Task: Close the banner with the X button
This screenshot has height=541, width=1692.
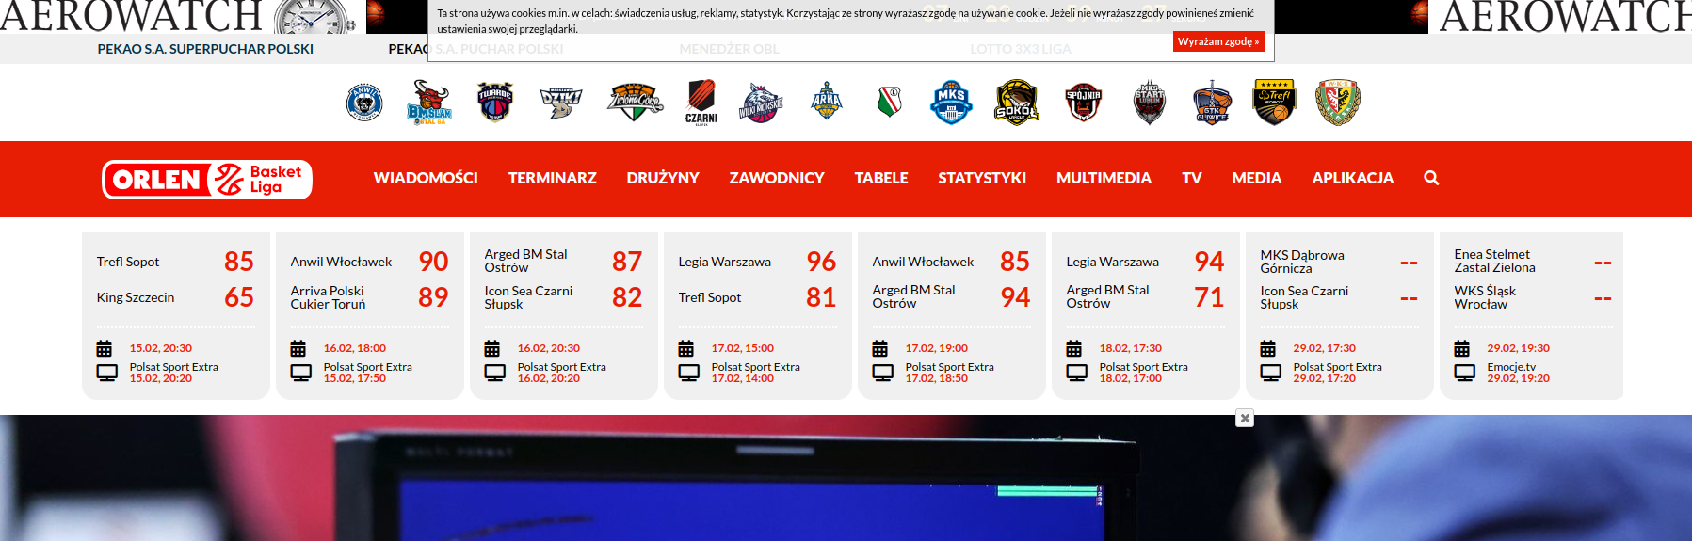Action: tap(1245, 419)
